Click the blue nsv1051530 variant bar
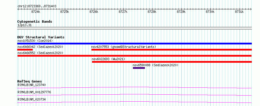260x106 pixels. (135, 44)
